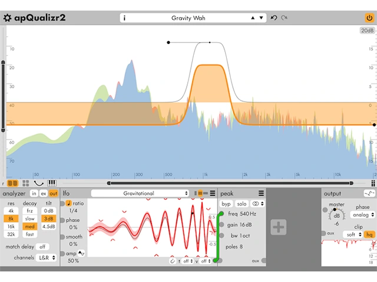
Task: Toggle the note sync icon beside ratio
Action: [68, 203]
